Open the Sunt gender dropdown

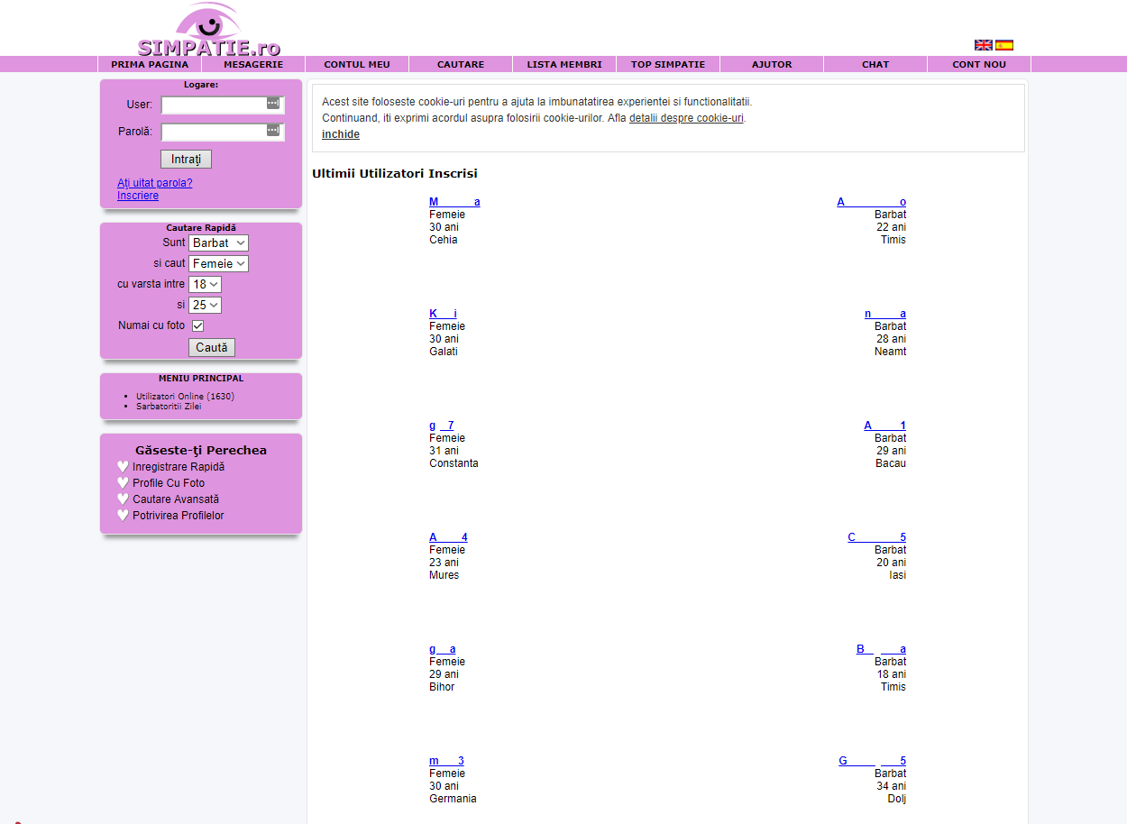click(x=218, y=243)
